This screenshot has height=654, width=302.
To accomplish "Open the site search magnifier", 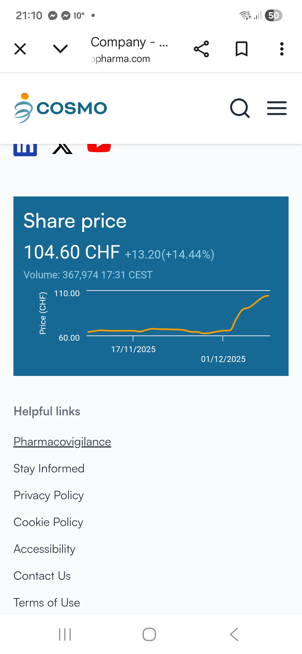I will pos(240,108).
